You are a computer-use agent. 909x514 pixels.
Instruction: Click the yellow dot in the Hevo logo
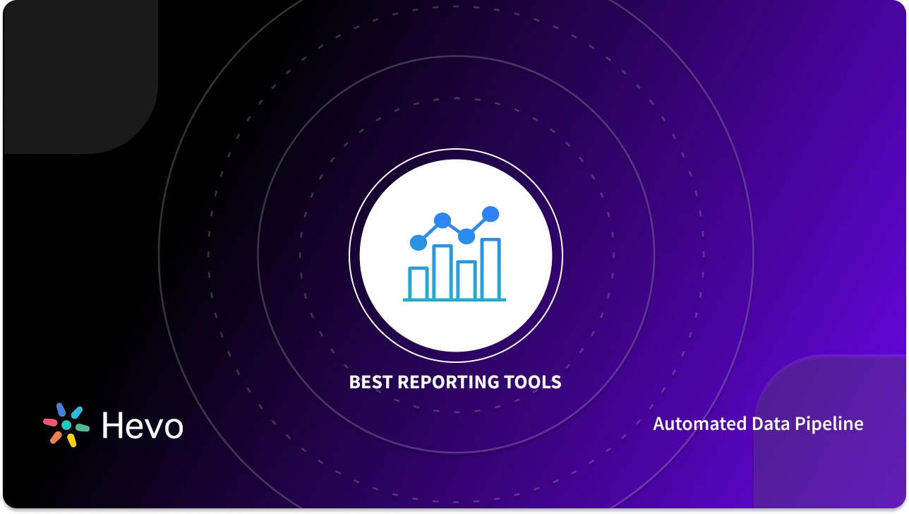(x=72, y=440)
